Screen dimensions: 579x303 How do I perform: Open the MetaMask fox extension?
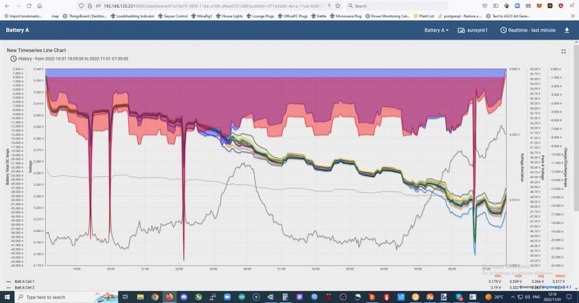[539, 6]
